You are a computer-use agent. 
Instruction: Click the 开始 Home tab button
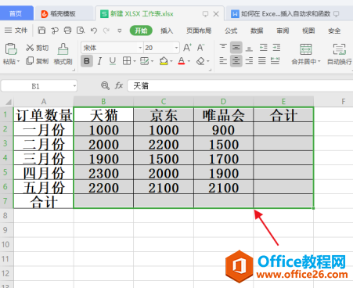coord(141,31)
